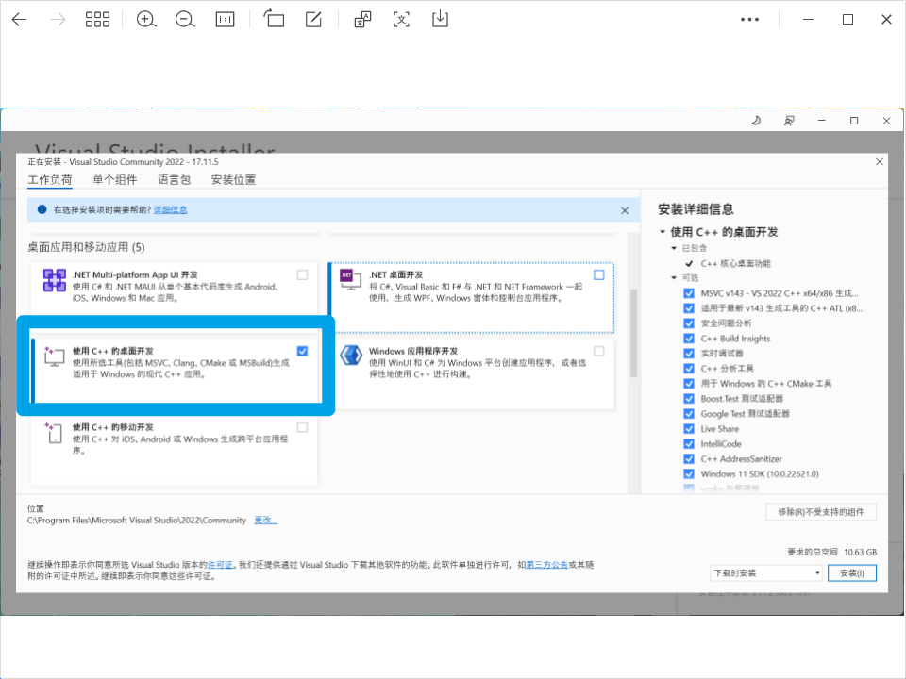Click the C++ desktop development monitor icon
This screenshot has height=679, width=906.
54,356
